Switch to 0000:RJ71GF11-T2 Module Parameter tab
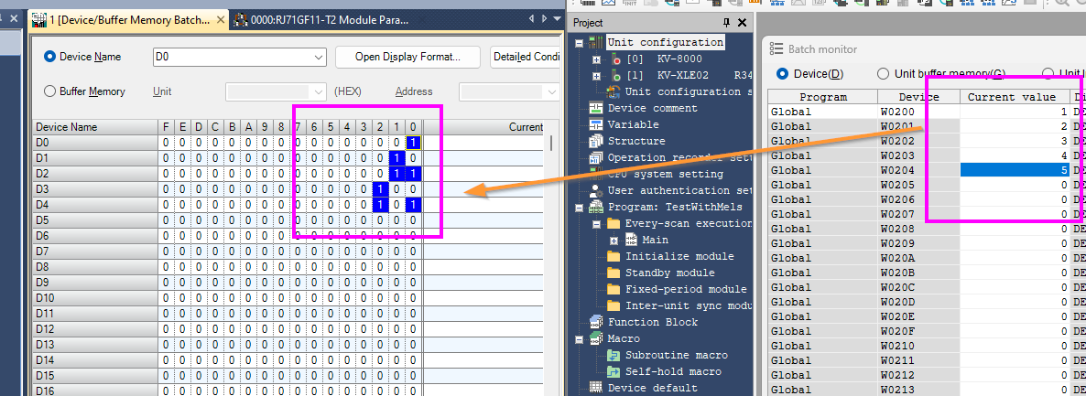The height and width of the screenshot is (396, 1086). 321,20
